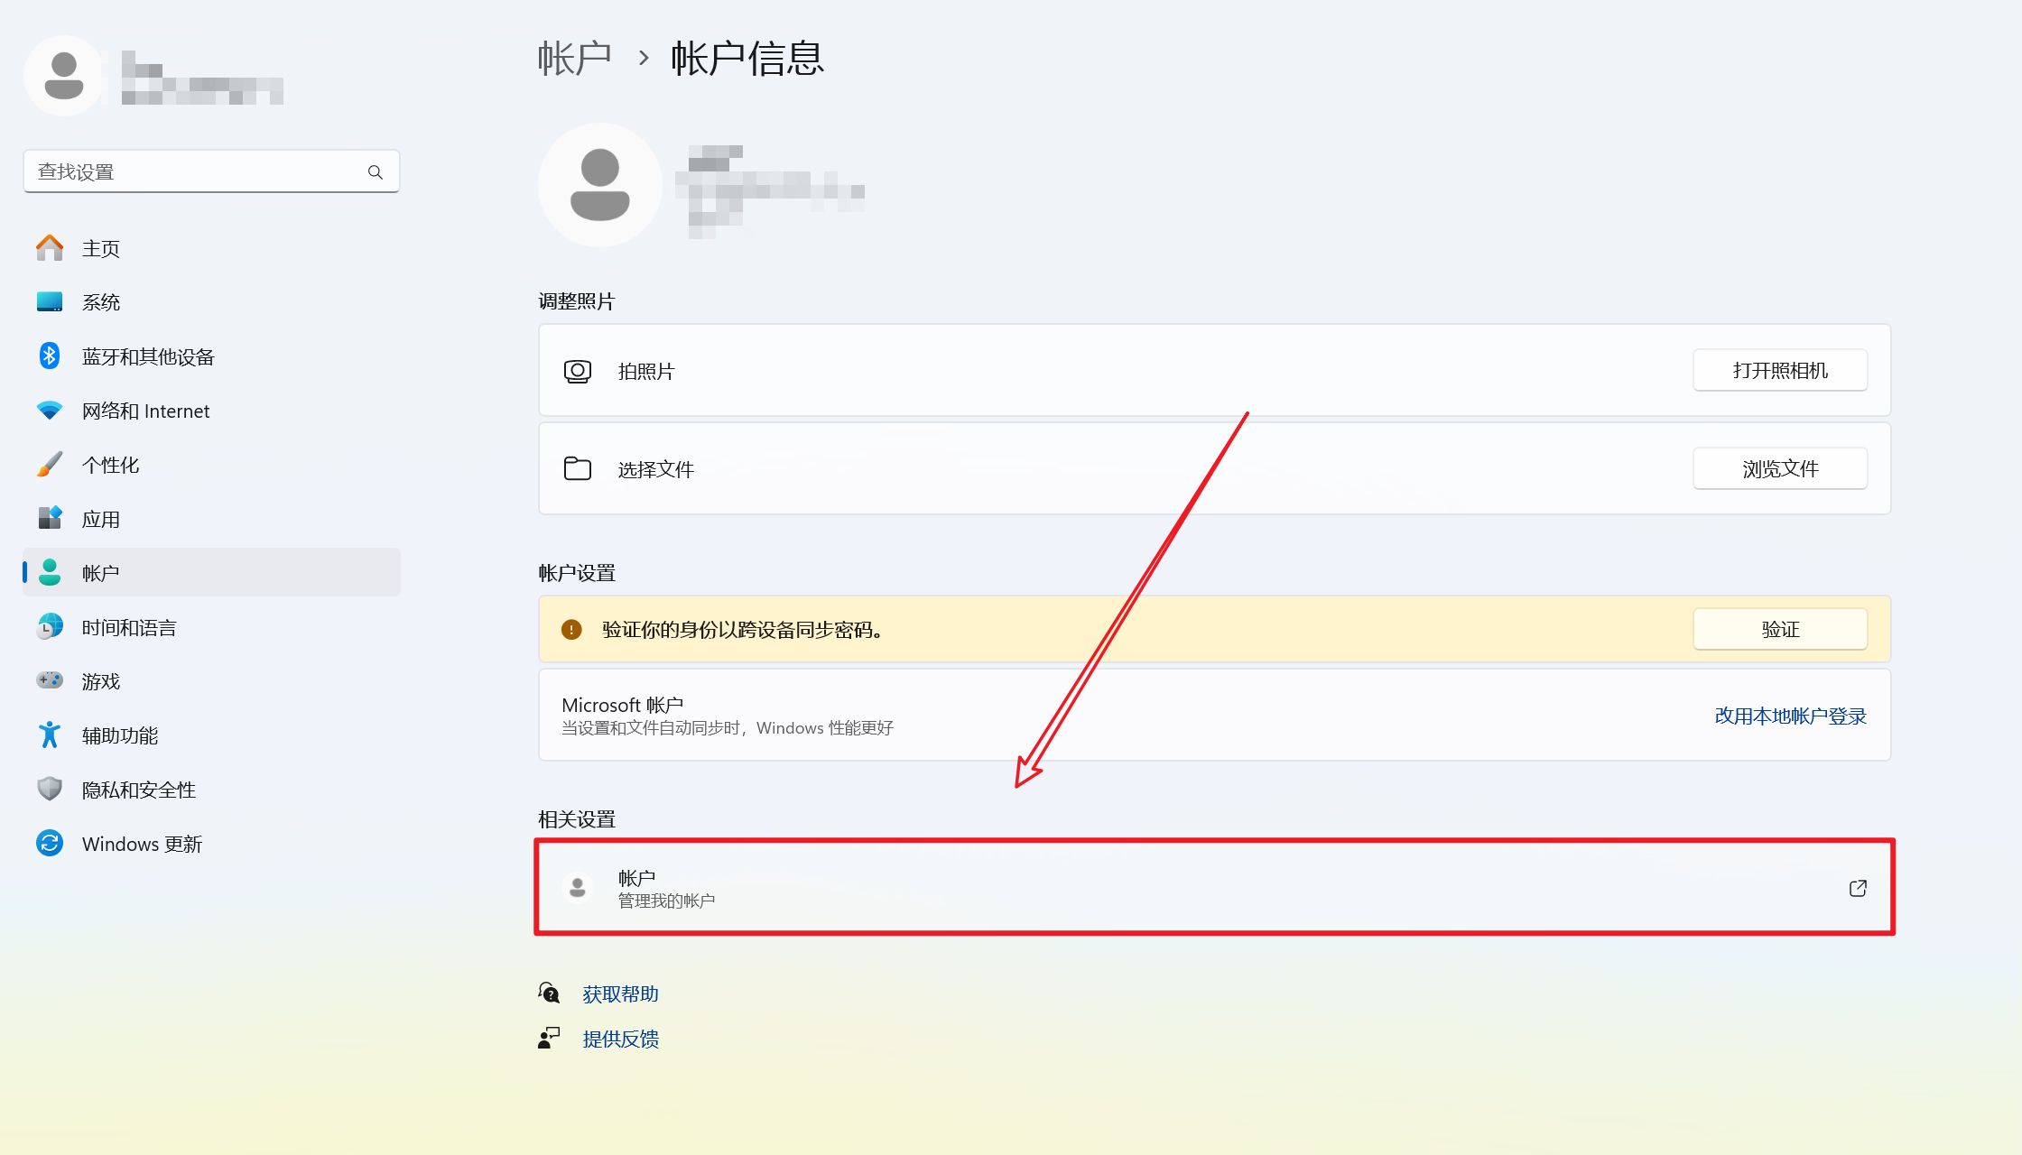Open the 获取帮助 link

tap(620, 993)
